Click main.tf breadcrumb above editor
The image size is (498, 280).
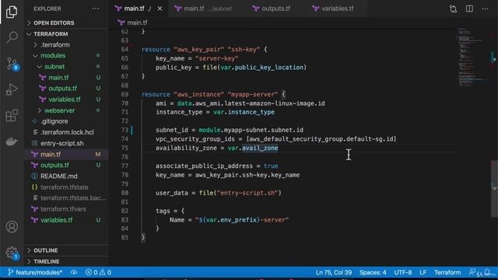(133, 23)
